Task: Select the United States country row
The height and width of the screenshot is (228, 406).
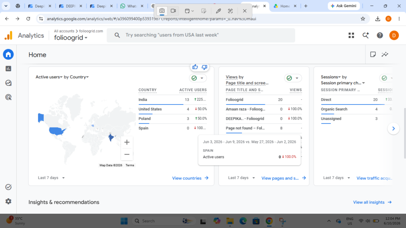Action: tap(172, 109)
